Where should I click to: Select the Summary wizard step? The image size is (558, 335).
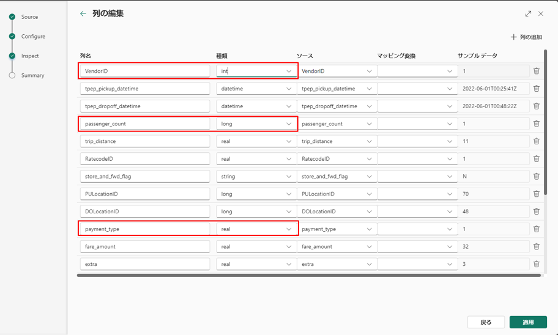(x=32, y=75)
